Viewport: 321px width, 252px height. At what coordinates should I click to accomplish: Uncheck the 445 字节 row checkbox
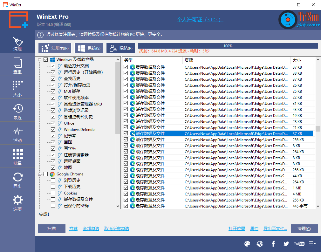[x=126, y=206]
